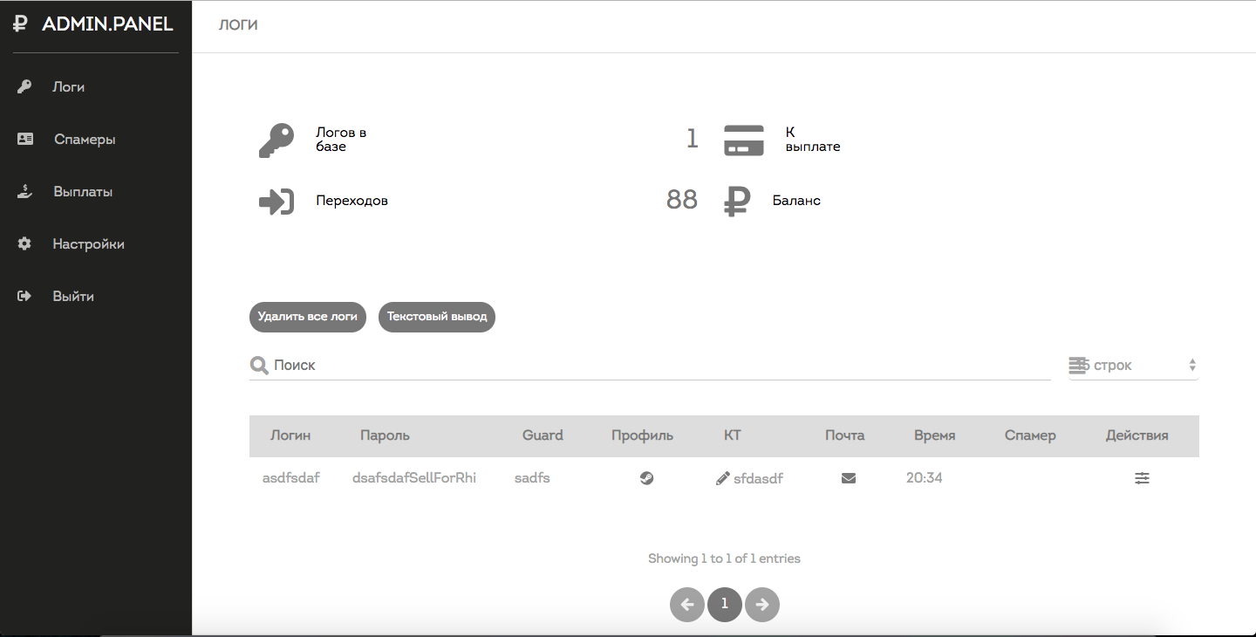
Task: Click the key icon next to Логи in sidebar
Action: tap(25, 86)
